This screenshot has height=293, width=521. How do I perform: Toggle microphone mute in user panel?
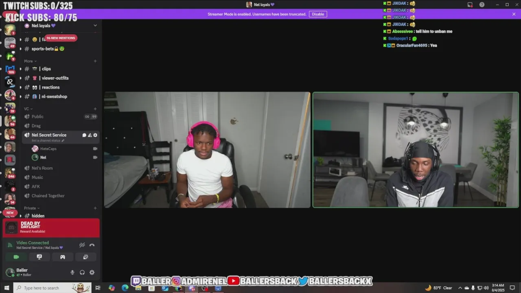pos(72,273)
